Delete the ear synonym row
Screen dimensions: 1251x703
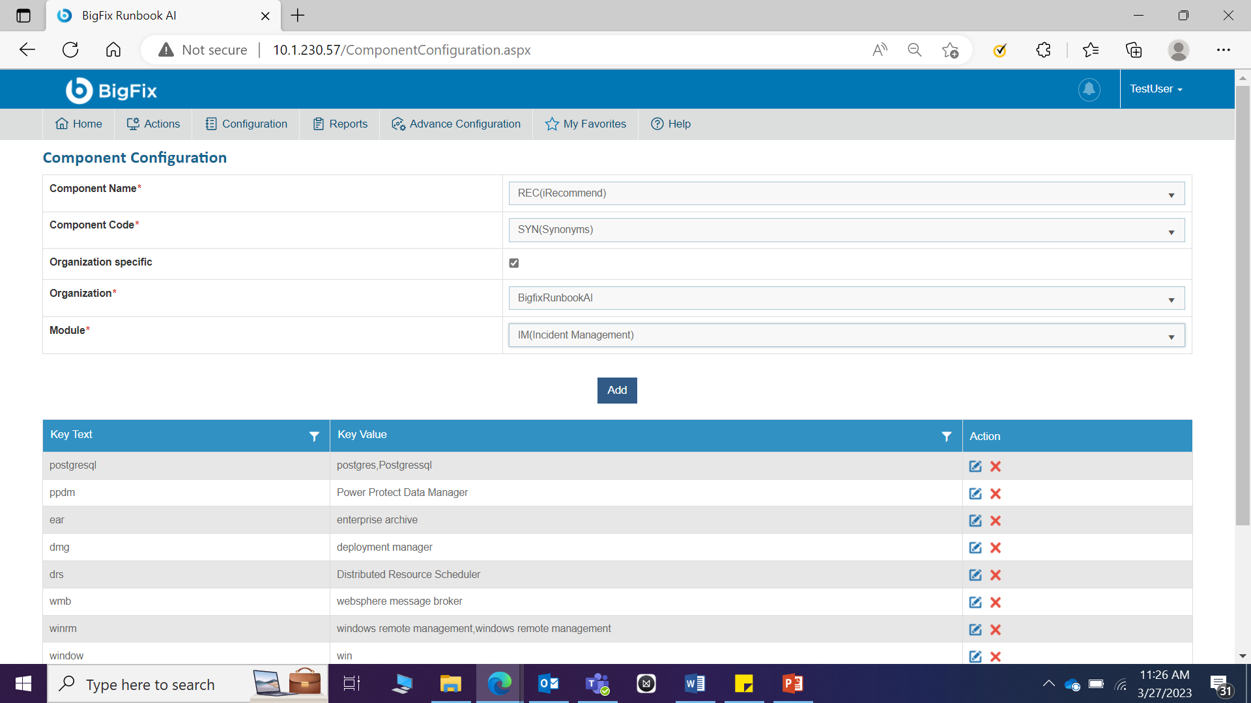(995, 521)
